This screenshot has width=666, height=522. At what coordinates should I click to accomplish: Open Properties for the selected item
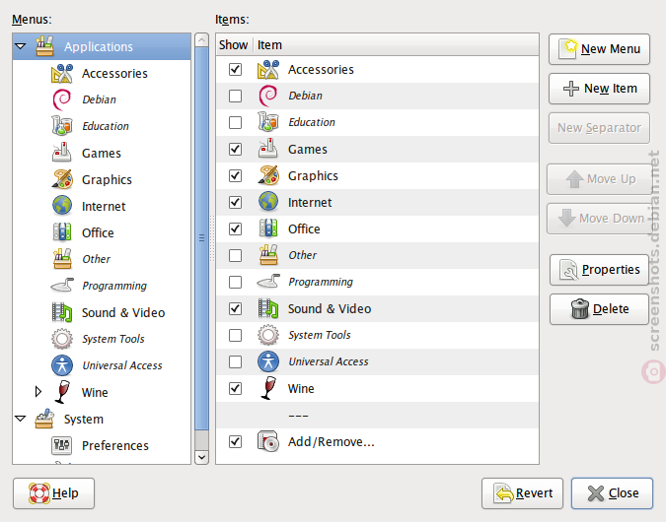pos(599,269)
